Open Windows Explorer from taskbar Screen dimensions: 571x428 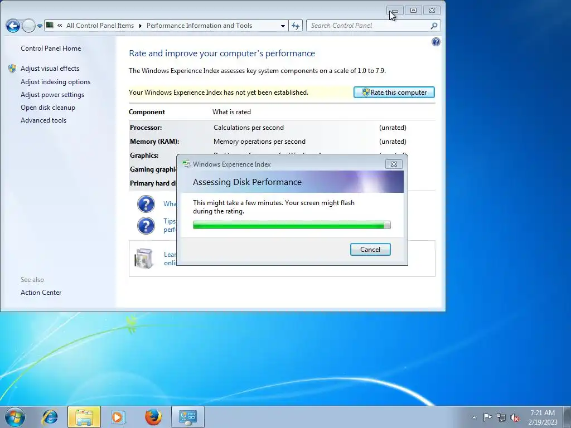84,417
